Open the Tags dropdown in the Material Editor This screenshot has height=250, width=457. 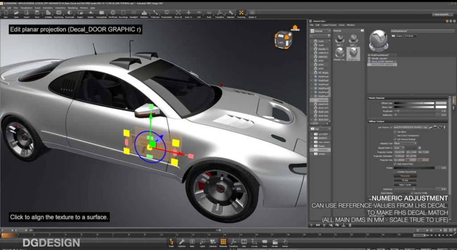tap(320, 129)
